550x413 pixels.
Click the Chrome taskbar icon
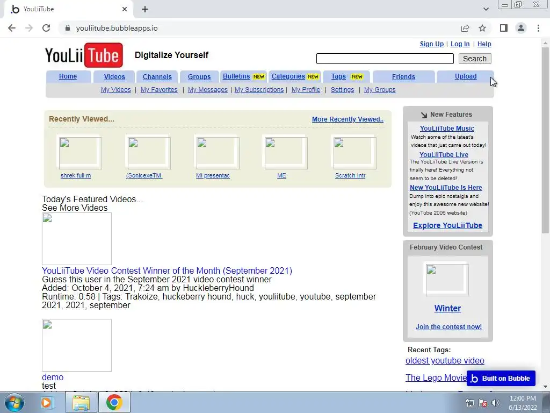click(x=114, y=402)
